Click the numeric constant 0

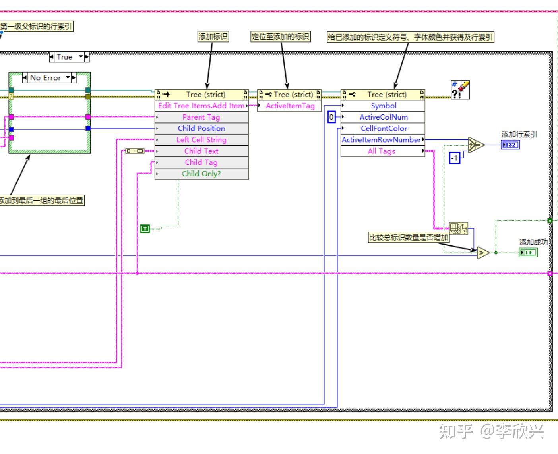tap(331, 117)
